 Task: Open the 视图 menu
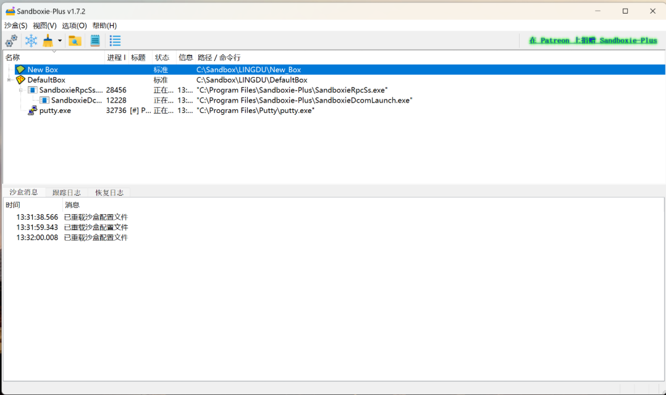43,25
